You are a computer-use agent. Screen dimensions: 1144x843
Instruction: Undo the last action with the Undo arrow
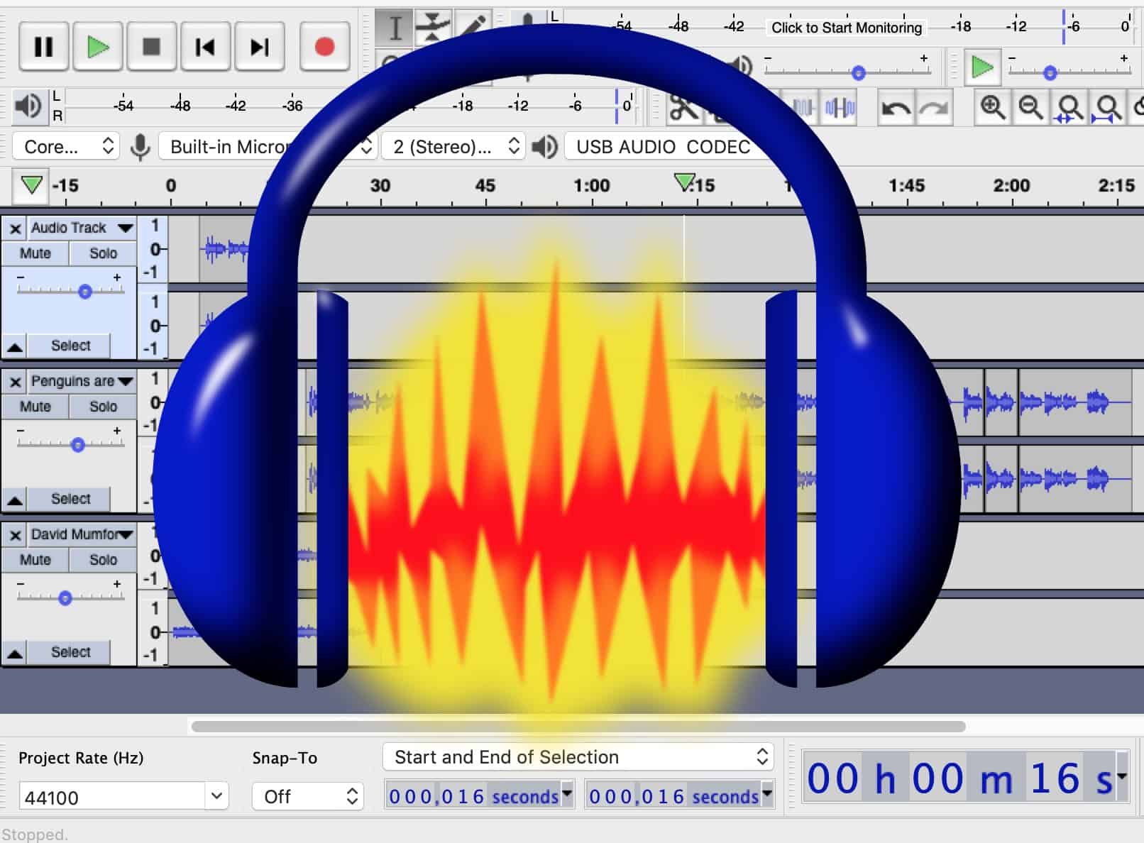coord(896,108)
